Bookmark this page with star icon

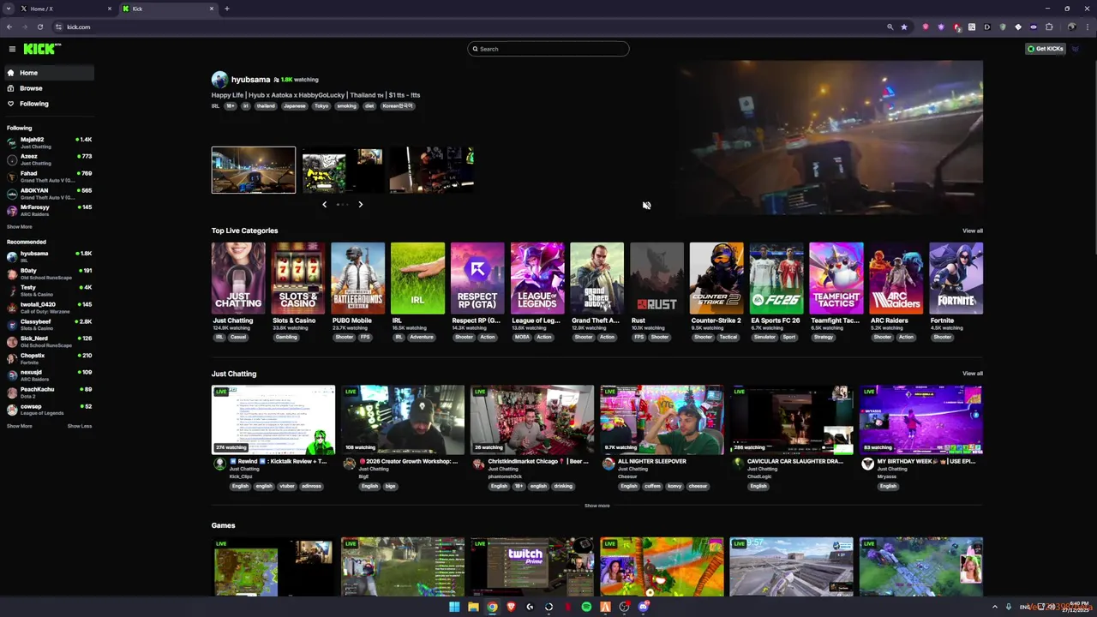pyautogui.click(x=903, y=27)
